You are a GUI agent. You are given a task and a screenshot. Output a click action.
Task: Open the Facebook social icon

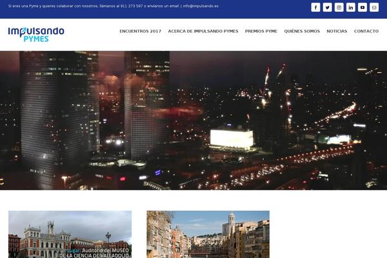tap(315, 7)
